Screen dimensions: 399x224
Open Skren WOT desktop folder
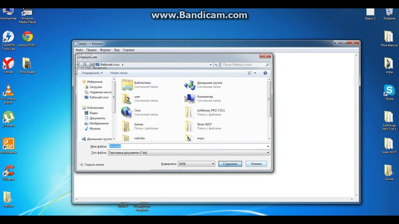[389, 146]
